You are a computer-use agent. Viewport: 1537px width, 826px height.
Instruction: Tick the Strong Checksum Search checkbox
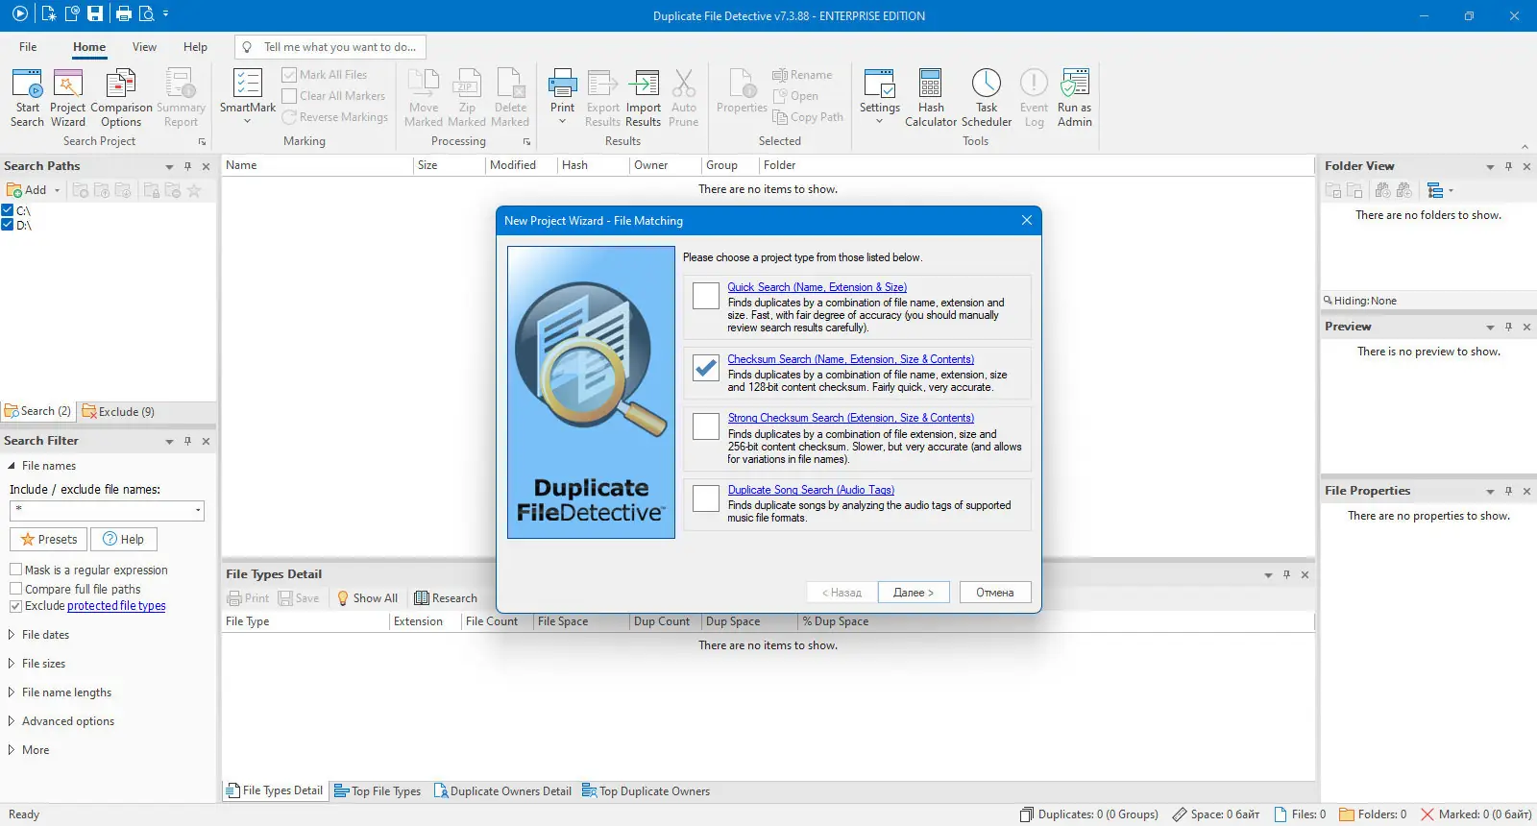point(706,426)
